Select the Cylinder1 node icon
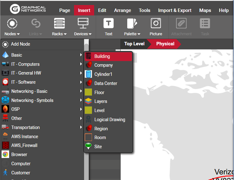This screenshot has width=234, height=180. click(x=88, y=74)
